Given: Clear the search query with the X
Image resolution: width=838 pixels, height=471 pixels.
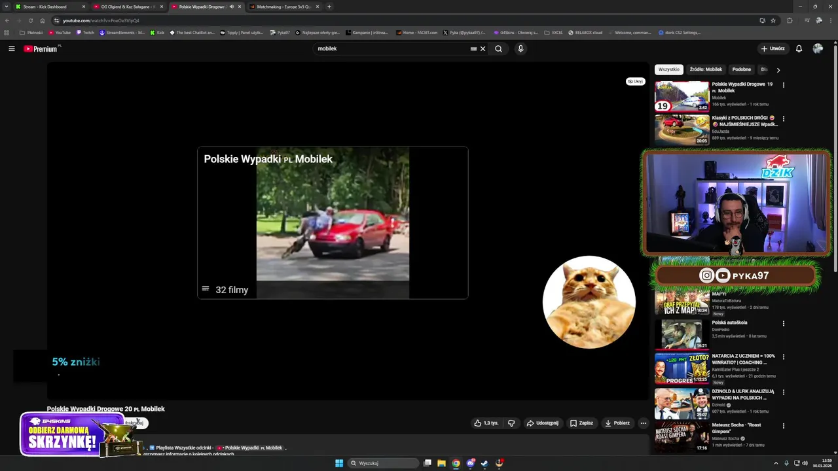Looking at the screenshot, I should (483, 48).
